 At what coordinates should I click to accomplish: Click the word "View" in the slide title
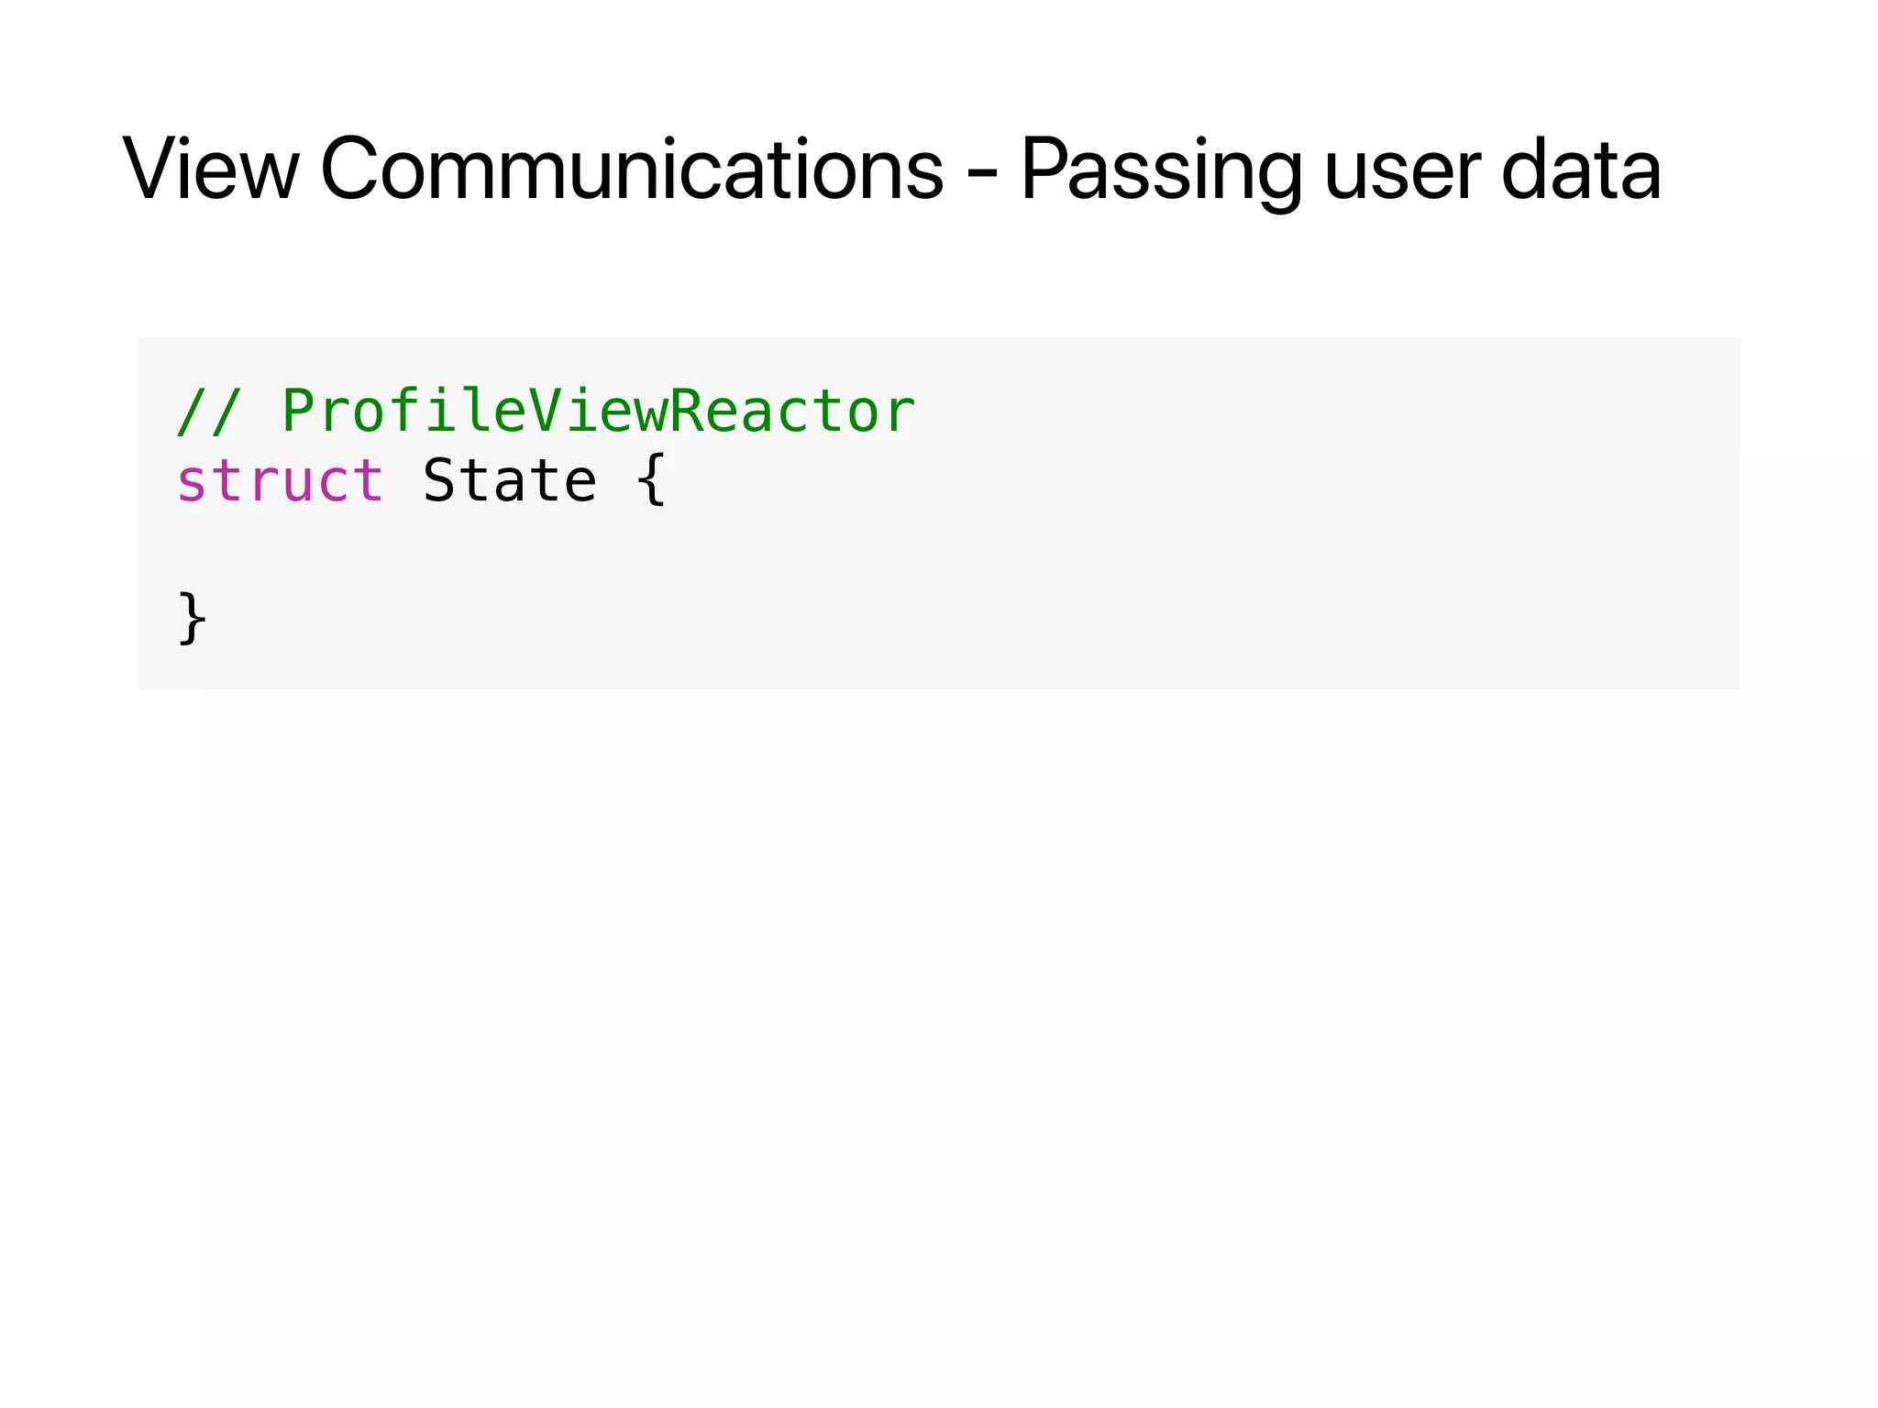pyautogui.click(x=210, y=170)
